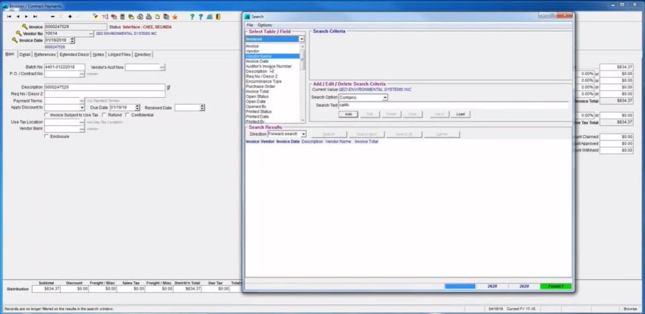Click the key icon beside Invoice field
The width and height of the screenshot is (645, 314).
pos(25,27)
